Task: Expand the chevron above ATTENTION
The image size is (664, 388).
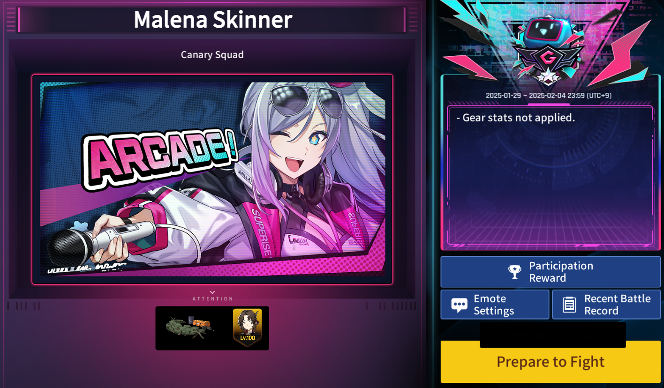Action: 212,292
